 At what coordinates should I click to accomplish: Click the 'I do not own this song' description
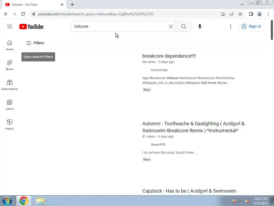point(170,153)
